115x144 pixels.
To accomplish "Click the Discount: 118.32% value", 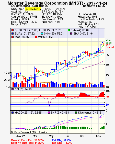I will point(22,14).
